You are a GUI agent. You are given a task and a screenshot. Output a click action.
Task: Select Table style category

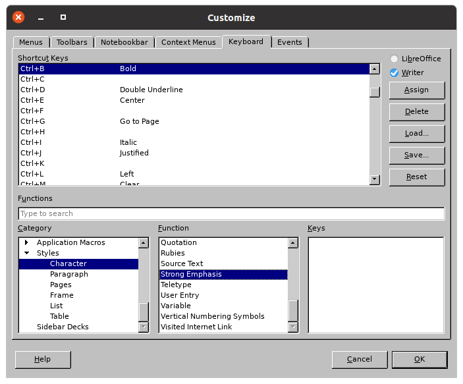click(78, 317)
